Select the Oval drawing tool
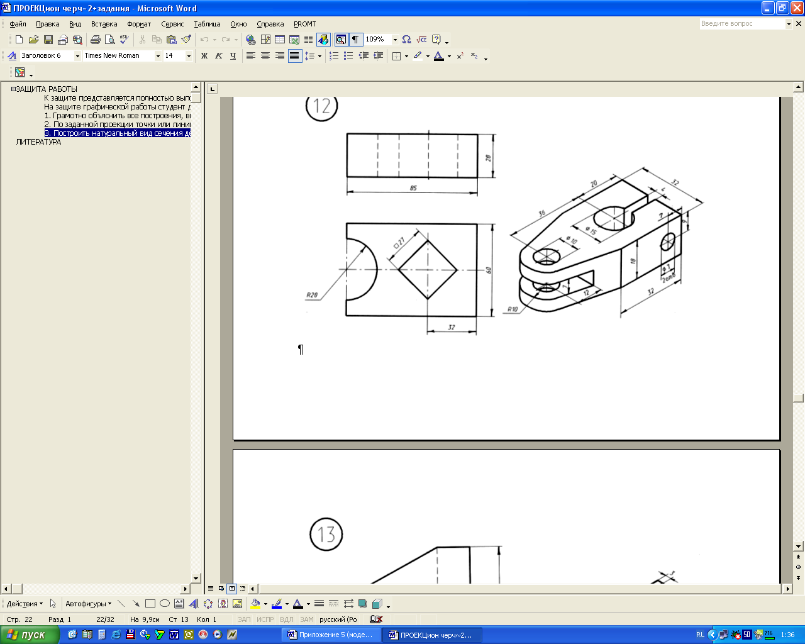Image resolution: width=805 pixels, height=644 pixels. 165,604
